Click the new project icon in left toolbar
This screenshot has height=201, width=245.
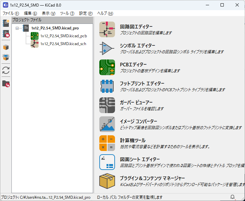6,23
